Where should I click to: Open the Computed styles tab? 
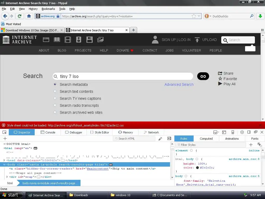(x=206, y=139)
